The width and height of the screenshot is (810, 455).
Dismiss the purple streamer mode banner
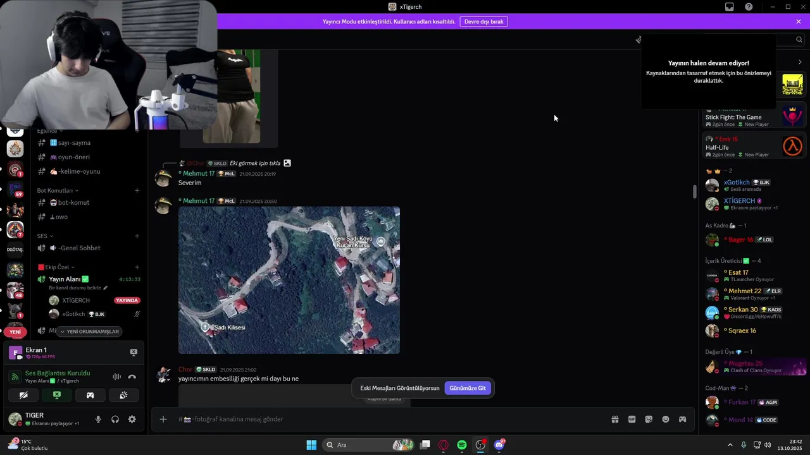click(799, 21)
